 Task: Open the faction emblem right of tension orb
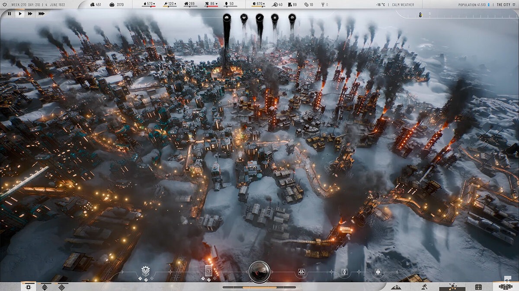[301, 272]
